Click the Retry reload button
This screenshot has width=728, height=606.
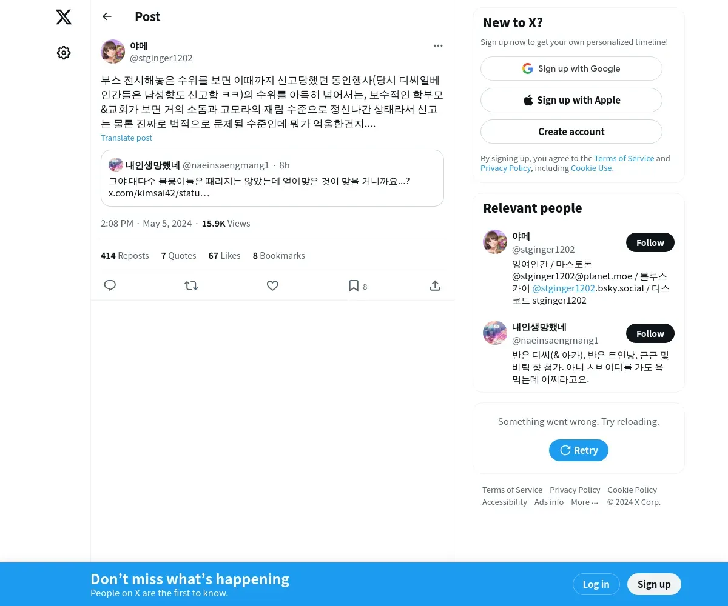579,450
